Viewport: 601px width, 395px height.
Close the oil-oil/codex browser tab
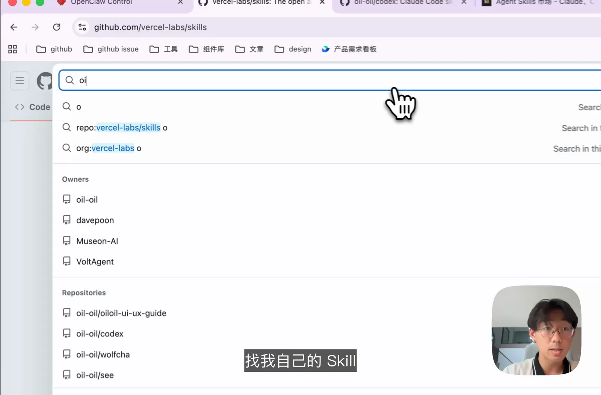pos(464,2)
